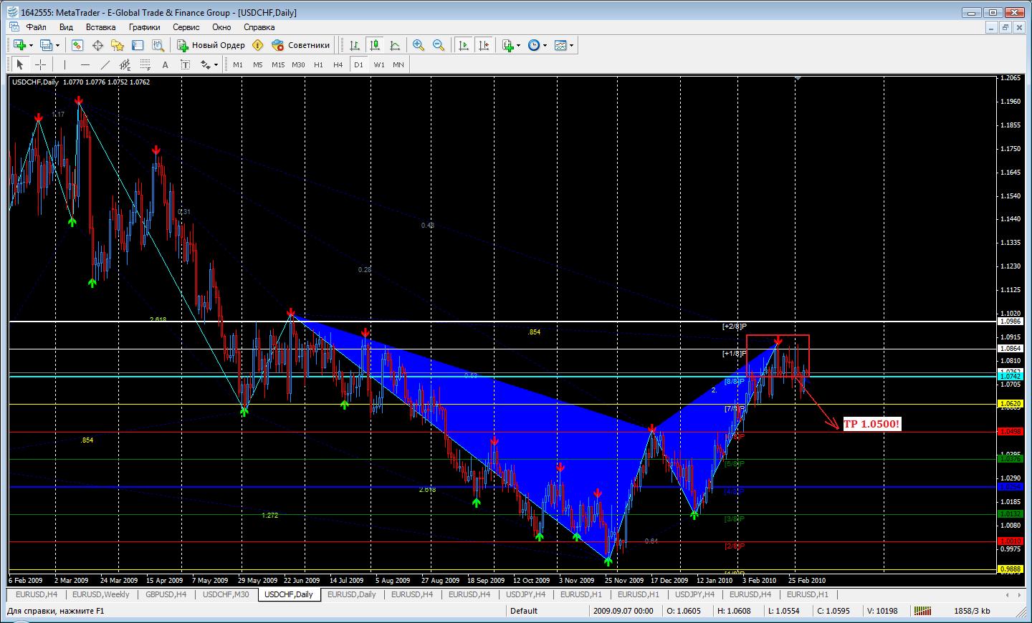Screen dimensions: 1032x623
Task: Open the Файл menu
Action: [x=37, y=27]
